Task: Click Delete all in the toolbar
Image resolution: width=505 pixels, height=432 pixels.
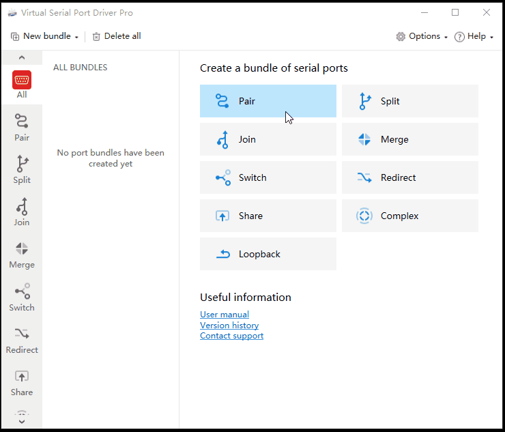Action: coord(117,36)
